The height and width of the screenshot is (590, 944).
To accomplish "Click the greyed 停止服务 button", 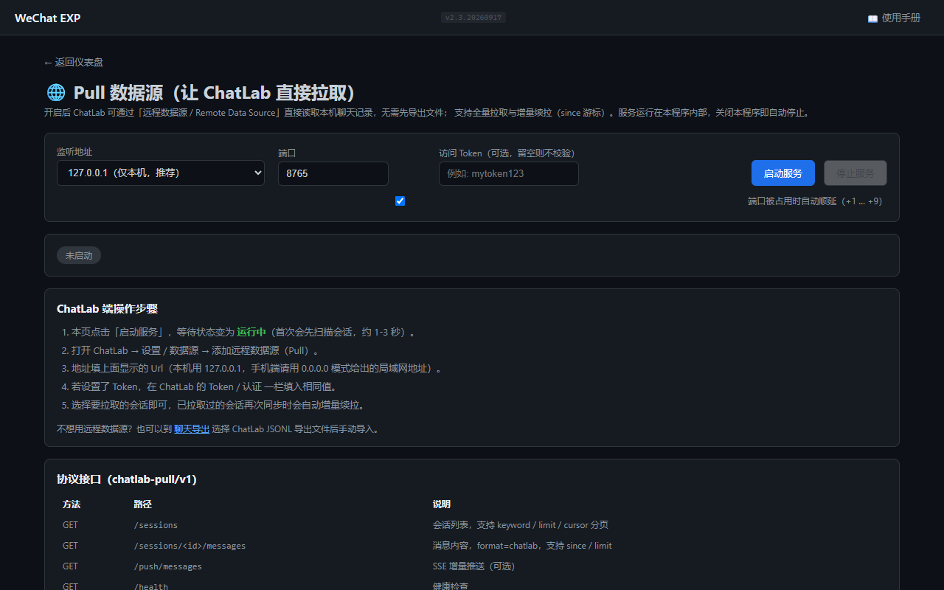I will click(x=855, y=173).
